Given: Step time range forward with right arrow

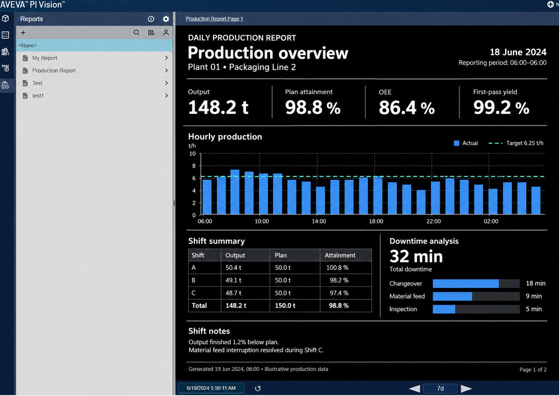Looking at the screenshot, I should pos(466,388).
